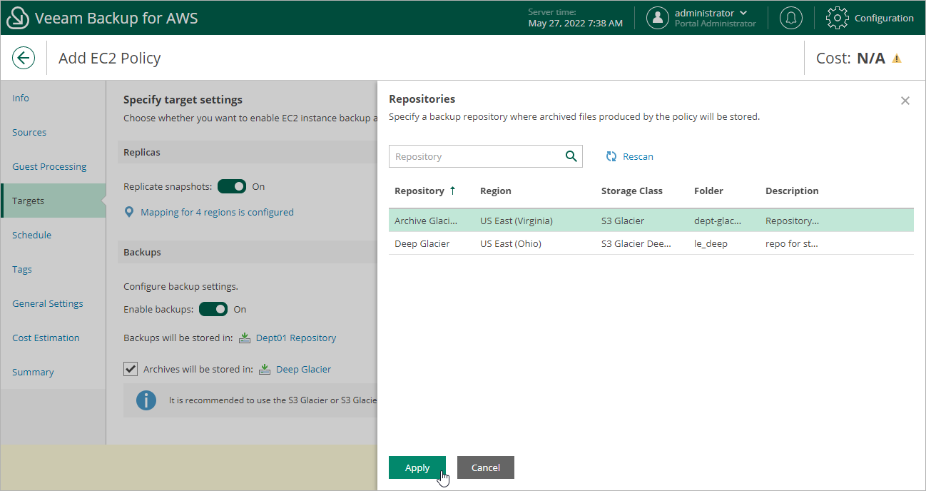Viewport: 926px width, 491px height.
Task: Click the repository icon next to Dept01 Repository
Action: tap(244, 338)
